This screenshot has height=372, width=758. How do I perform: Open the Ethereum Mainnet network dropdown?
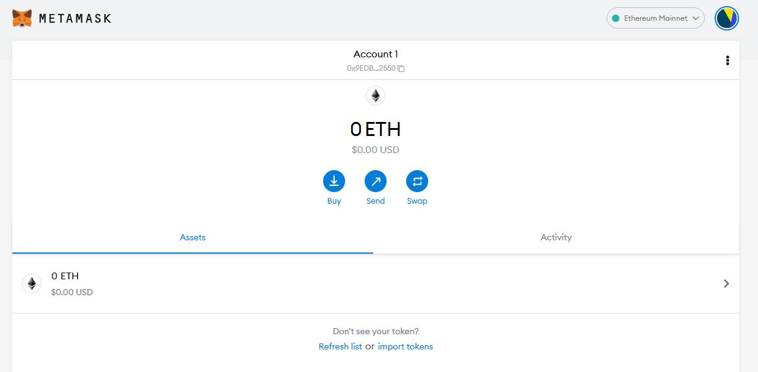pos(655,18)
